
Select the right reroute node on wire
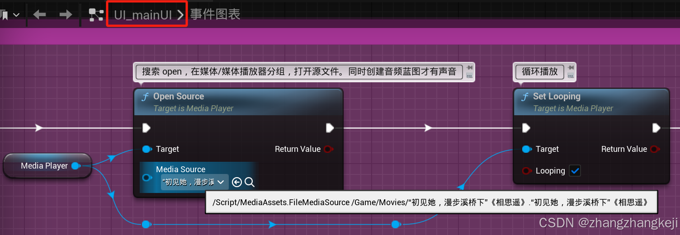pyautogui.click(x=396, y=224)
